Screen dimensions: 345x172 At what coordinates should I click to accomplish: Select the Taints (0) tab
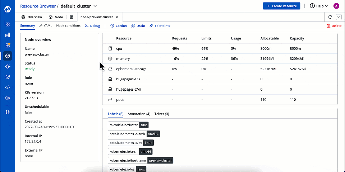tap(162, 114)
